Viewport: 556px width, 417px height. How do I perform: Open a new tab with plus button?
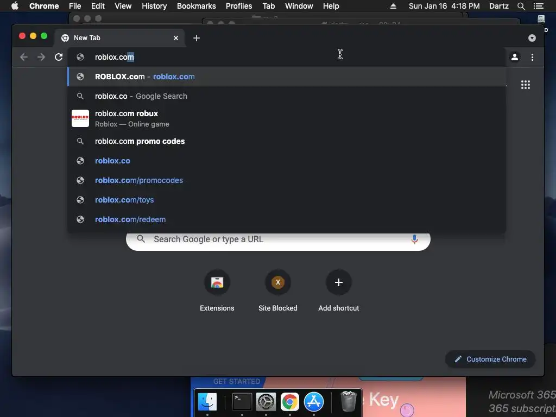tap(197, 38)
